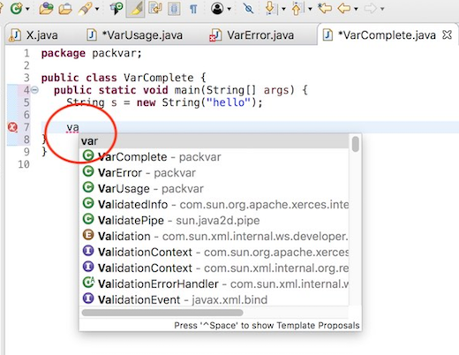Open the Back history dropdown arrow
Image resolution: width=459 pixels, height=355 pixels.
[356, 9]
